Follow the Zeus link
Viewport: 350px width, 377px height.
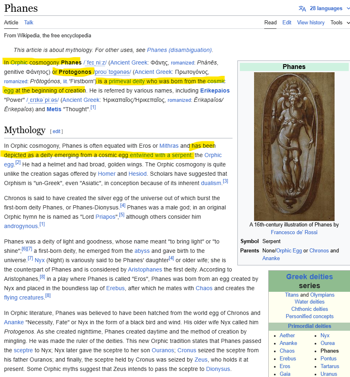click(201, 360)
